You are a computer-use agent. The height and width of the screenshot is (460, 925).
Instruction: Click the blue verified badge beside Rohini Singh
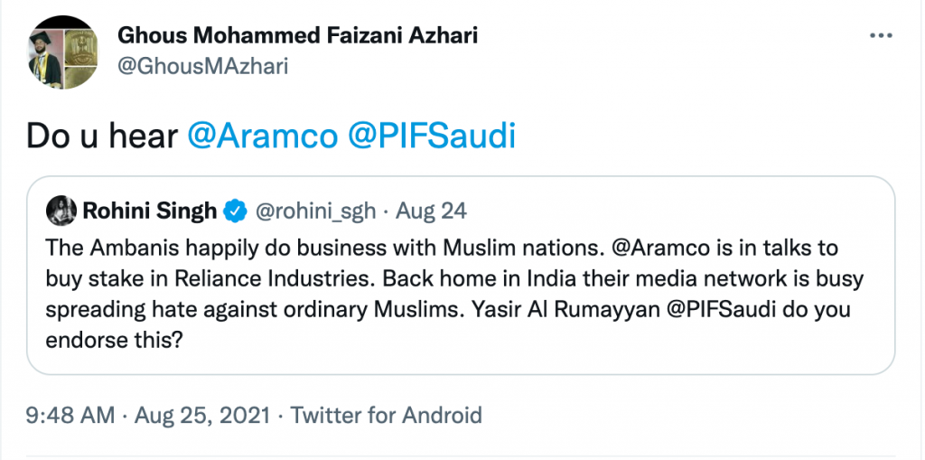coord(235,211)
